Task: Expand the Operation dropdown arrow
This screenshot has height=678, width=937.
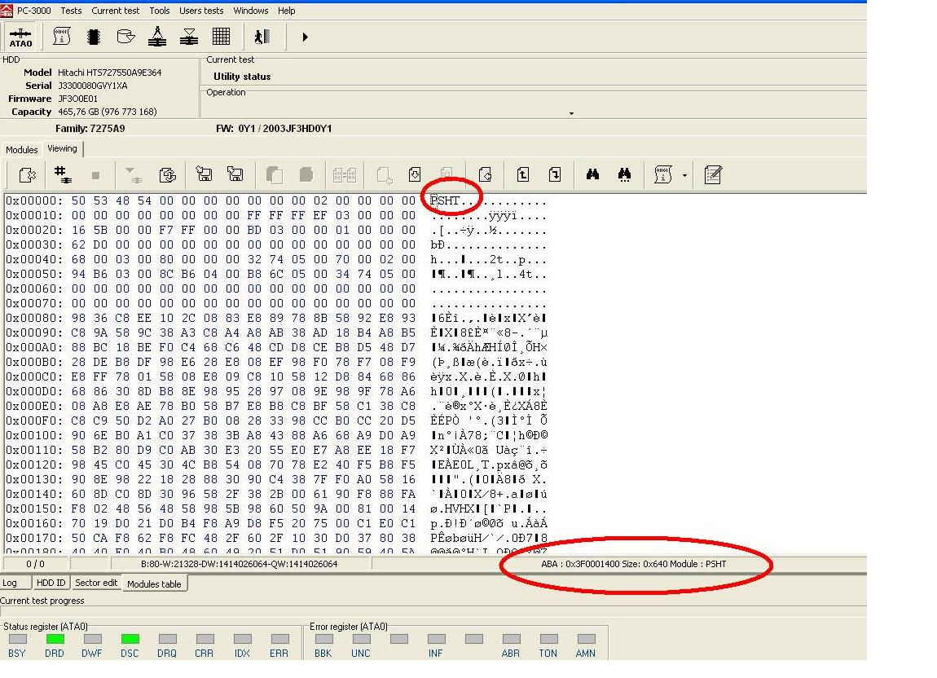Action: (x=571, y=113)
